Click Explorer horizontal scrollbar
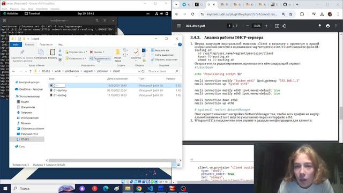 pos(113,160)
